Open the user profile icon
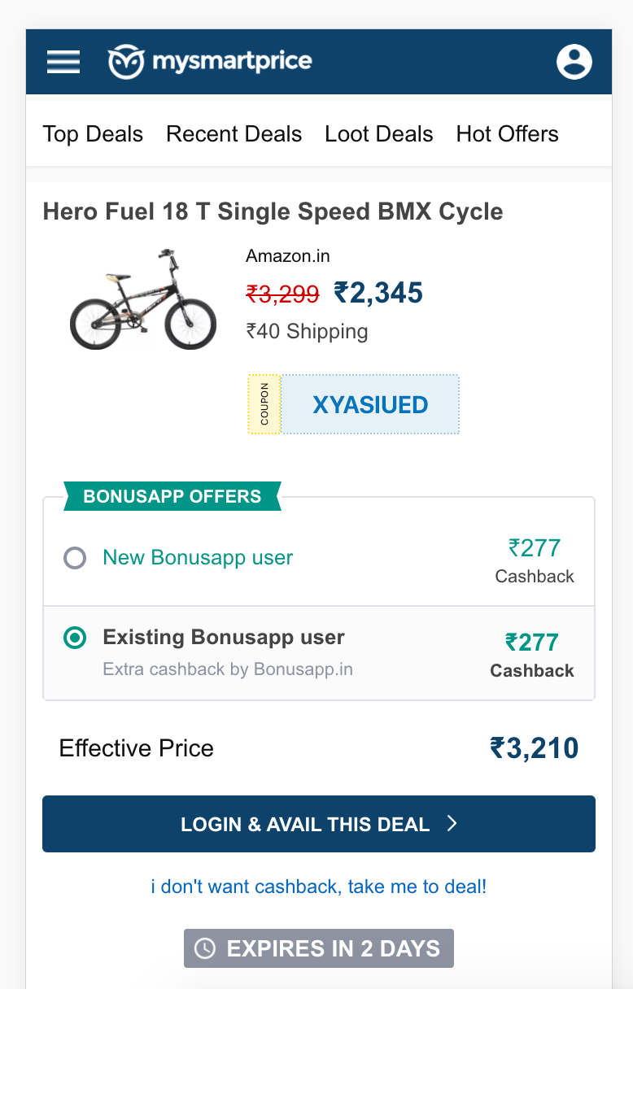The width and height of the screenshot is (633, 1098). [x=574, y=62]
